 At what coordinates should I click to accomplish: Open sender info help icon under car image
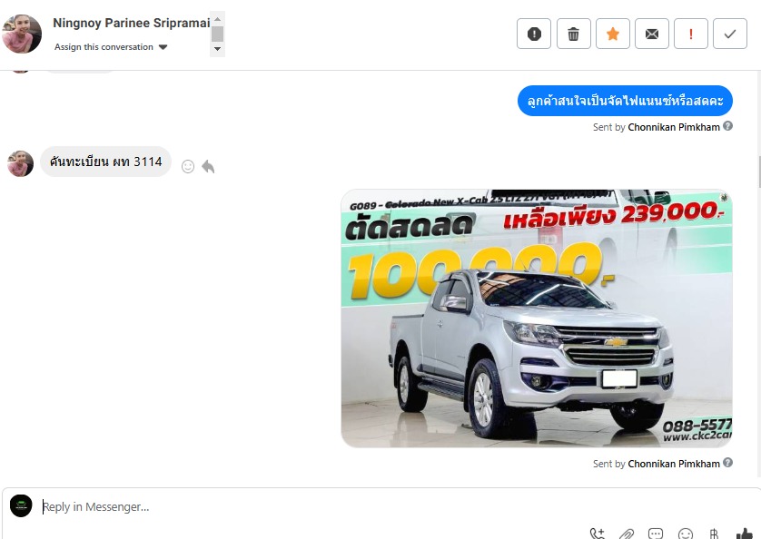click(x=727, y=463)
